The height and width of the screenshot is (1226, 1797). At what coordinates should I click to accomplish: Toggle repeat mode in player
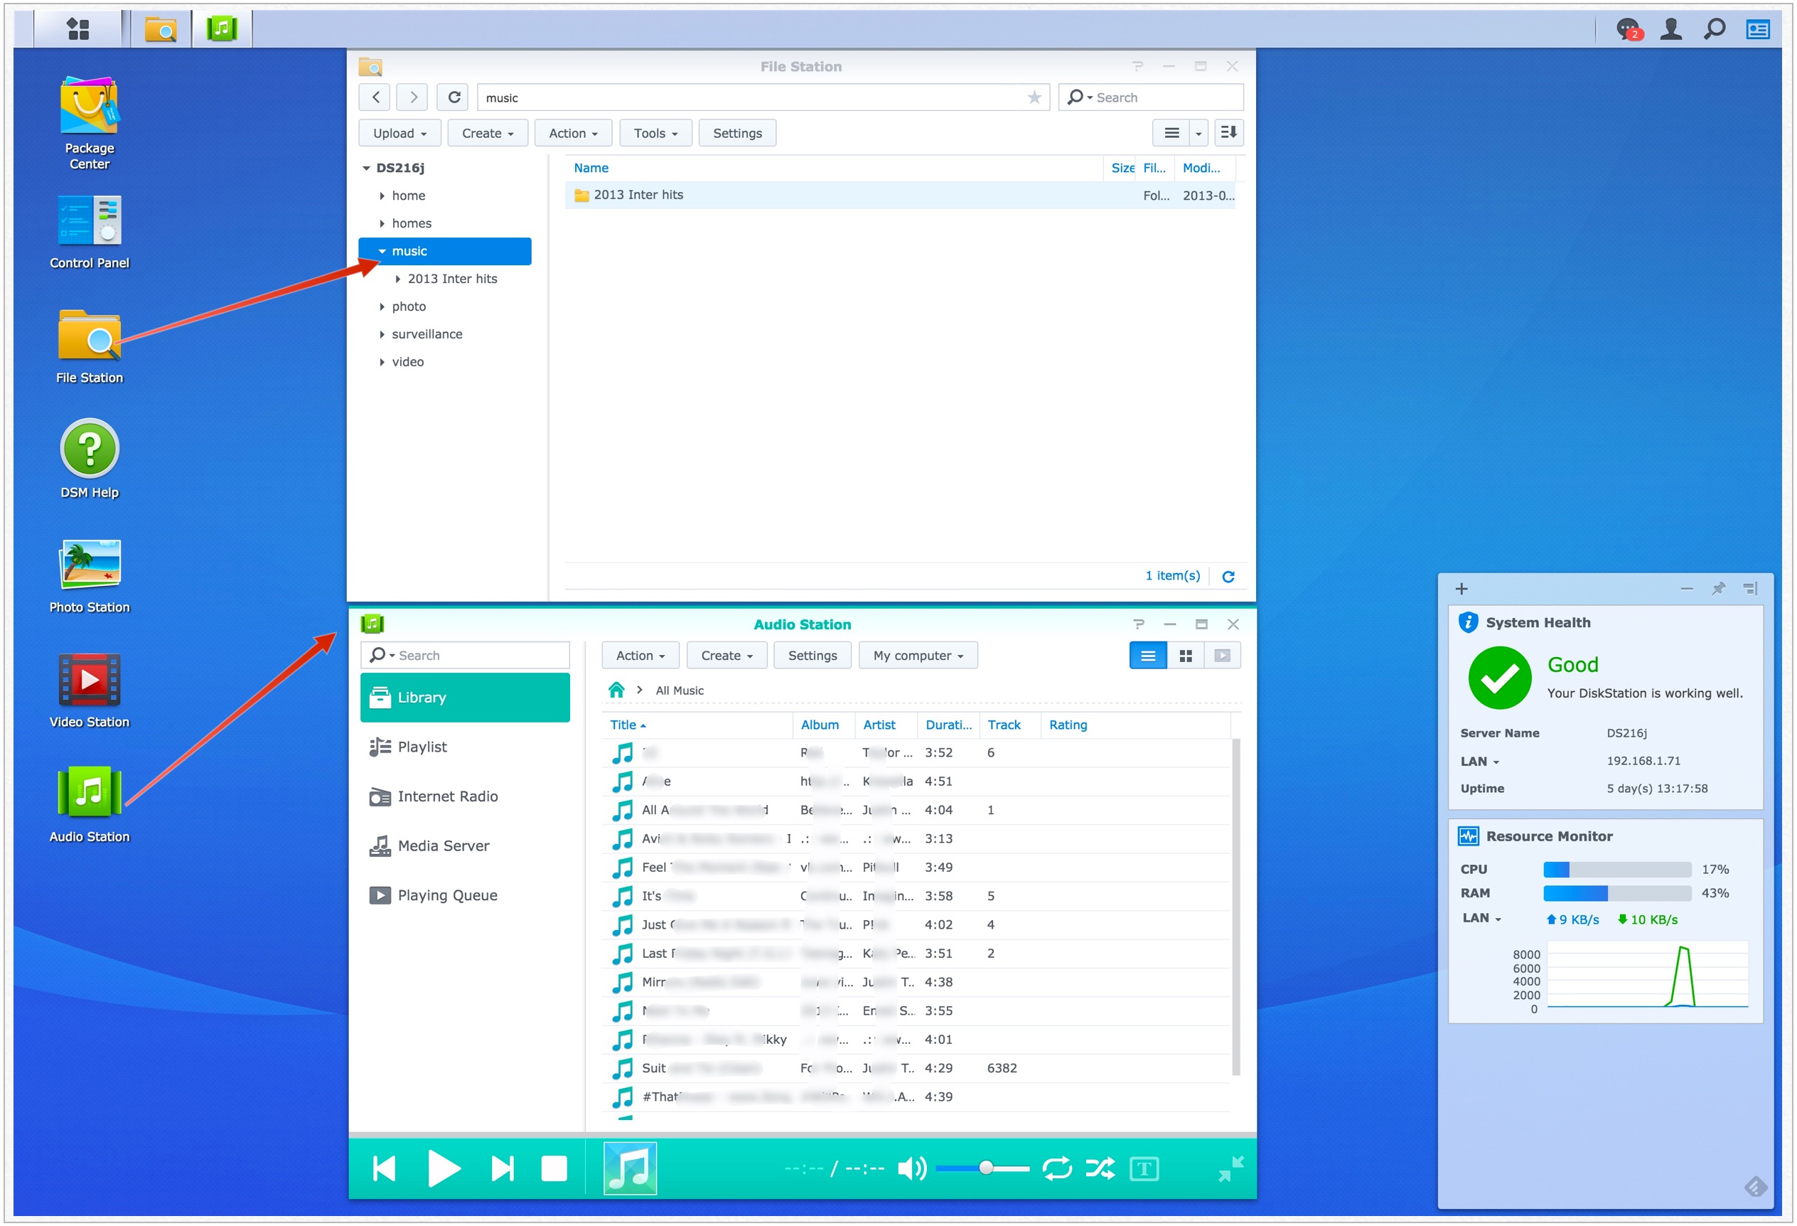click(1056, 1168)
